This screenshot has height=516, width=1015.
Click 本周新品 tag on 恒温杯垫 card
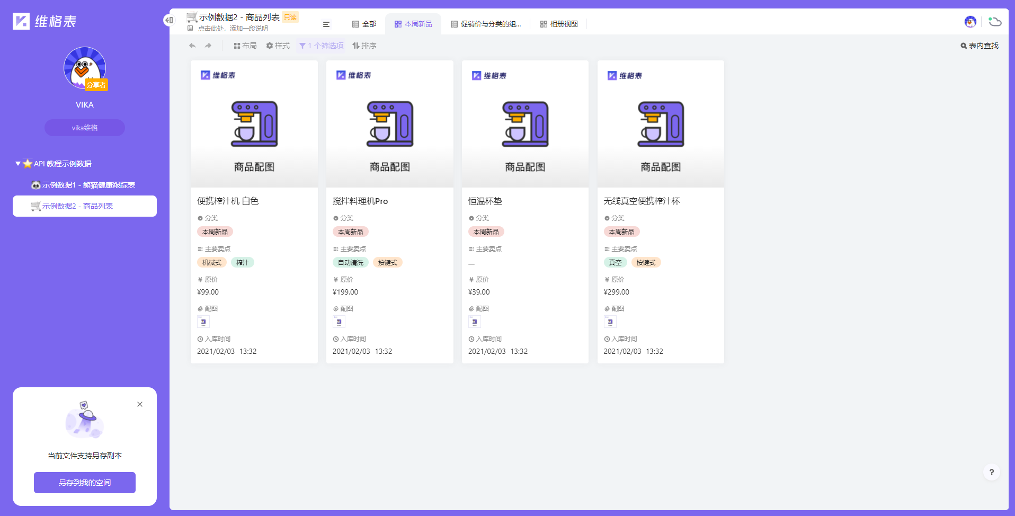486,232
